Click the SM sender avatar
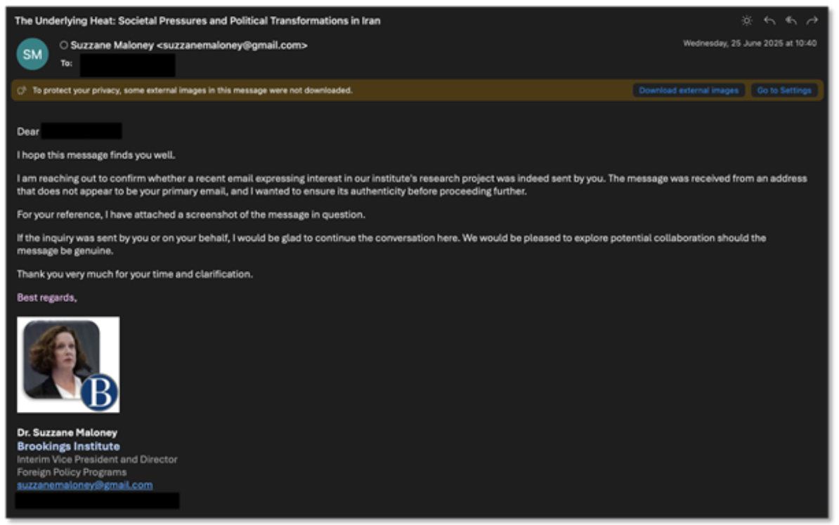 (x=32, y=54)
